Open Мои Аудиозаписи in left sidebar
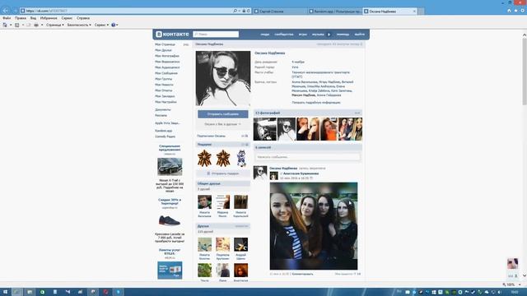Screen dimensions: 527x296 (x=167, y=67)
